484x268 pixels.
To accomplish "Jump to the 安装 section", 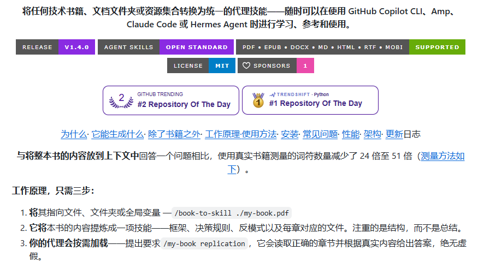I will 290,134.
